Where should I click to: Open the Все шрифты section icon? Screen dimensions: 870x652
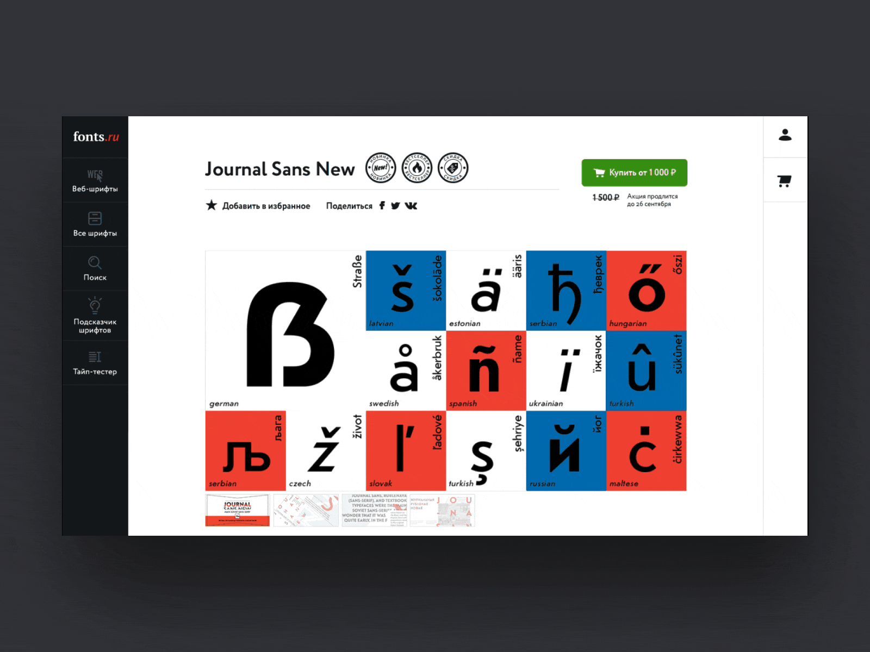pos(95,218)
